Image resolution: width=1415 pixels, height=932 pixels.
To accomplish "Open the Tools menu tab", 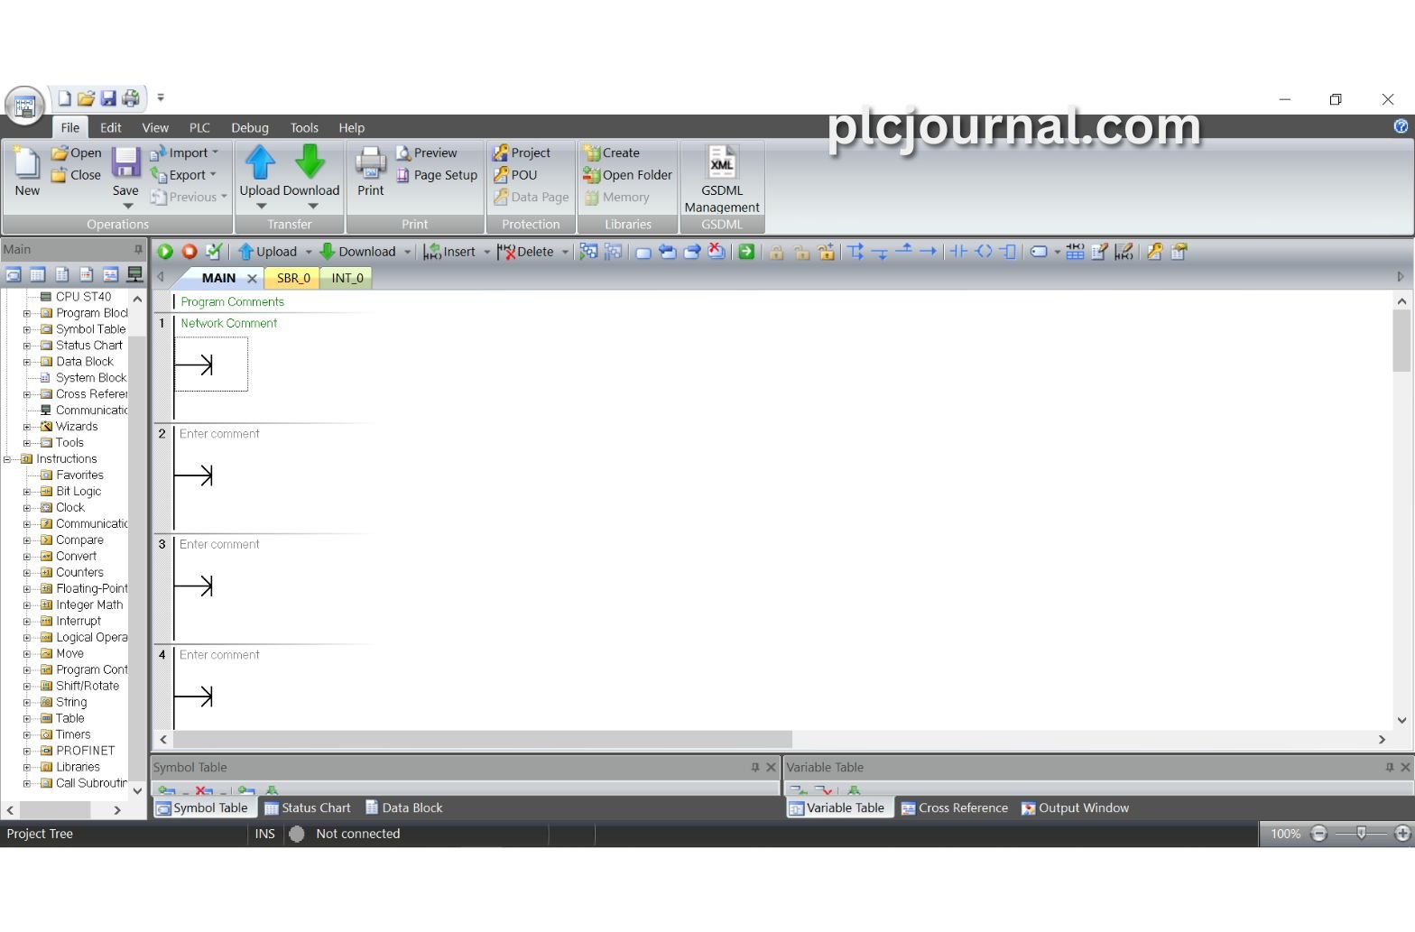I will 304,128.
